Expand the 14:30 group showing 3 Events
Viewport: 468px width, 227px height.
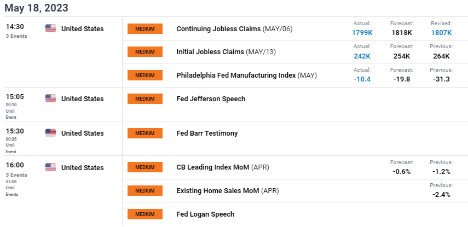16,36
